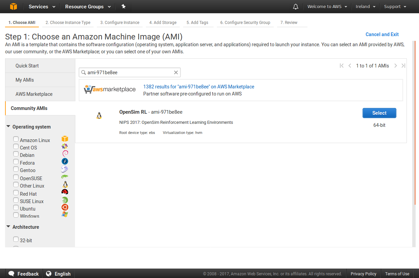
Task: Switch to the Quick Start AMI list
Action: click(40, 66)
